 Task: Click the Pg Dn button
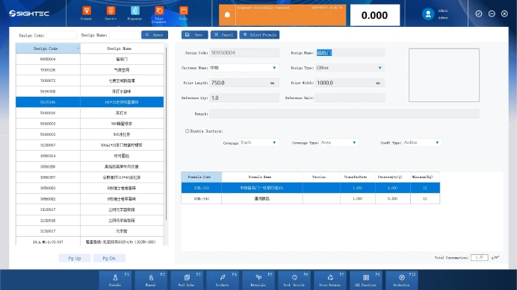(109, 258)
